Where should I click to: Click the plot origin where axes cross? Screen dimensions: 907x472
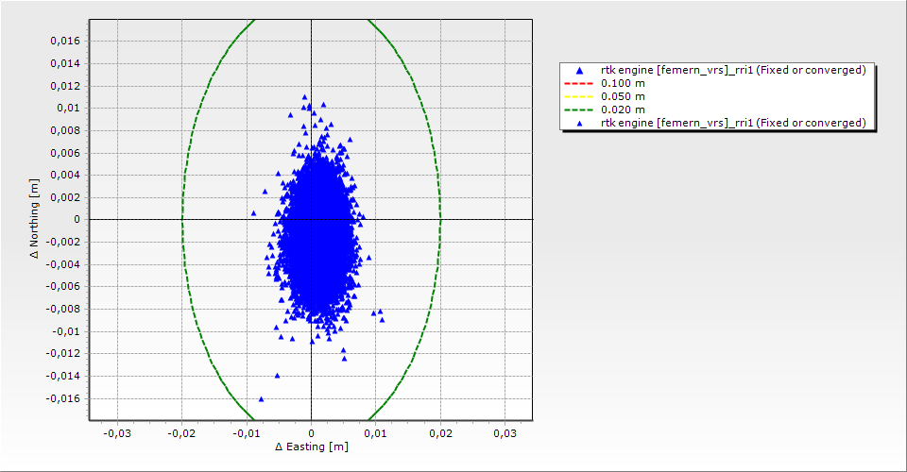(x=311, y=220)
